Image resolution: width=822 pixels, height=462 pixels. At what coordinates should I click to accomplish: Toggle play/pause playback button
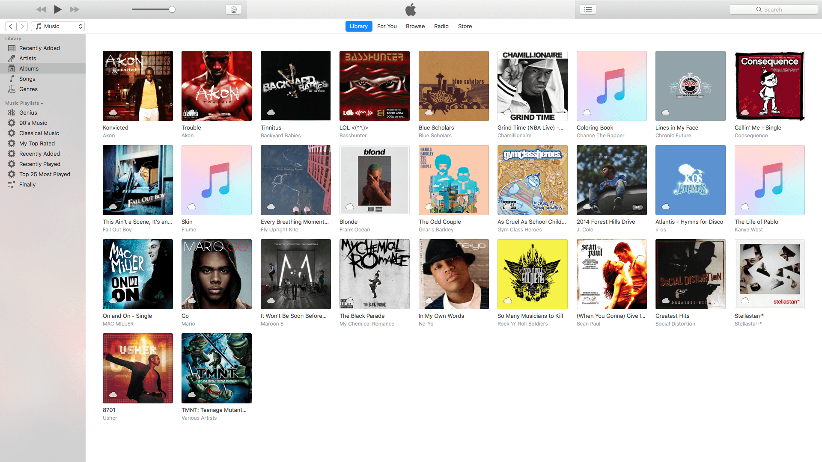(x=58, y=9)
